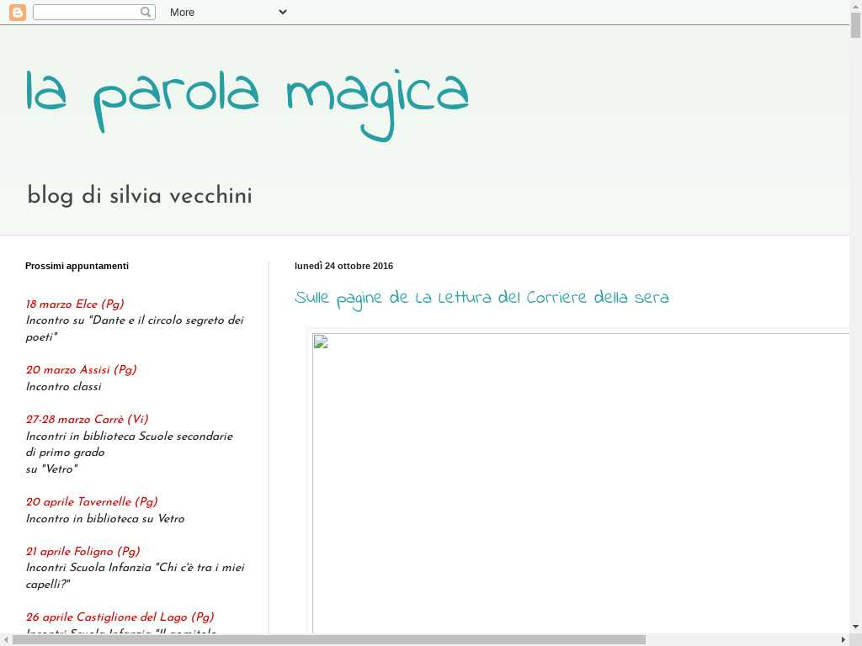Click the vertical scrollbar down arrow
This screenshot has height=646, width=862.
point(855,627)
